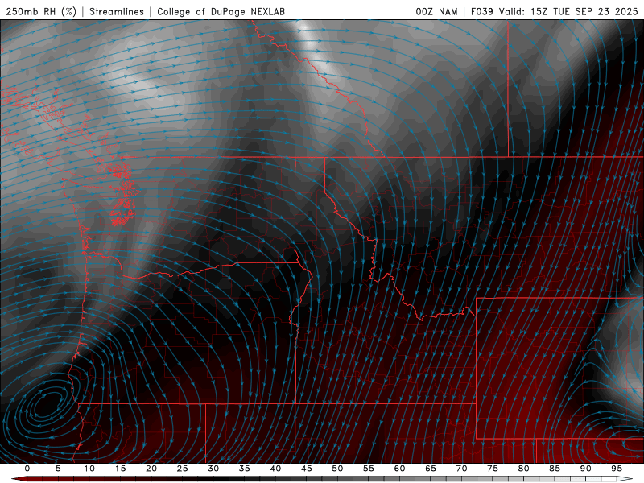Click the '85' label on the color scale
The height and width of the screenshot is (483, 644).
tap(555, 469)
